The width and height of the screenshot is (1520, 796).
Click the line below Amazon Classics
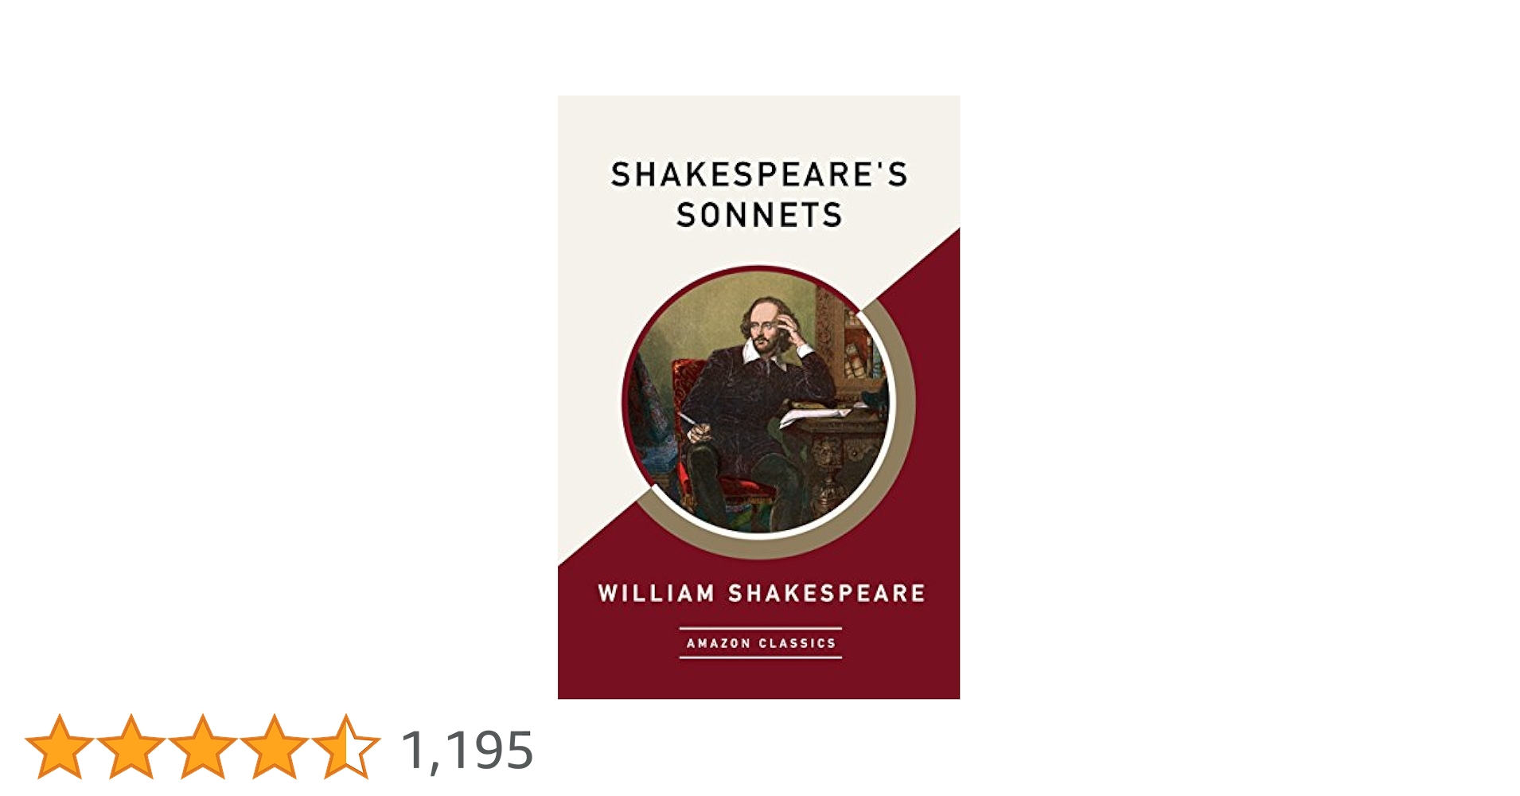click(761, 657)
